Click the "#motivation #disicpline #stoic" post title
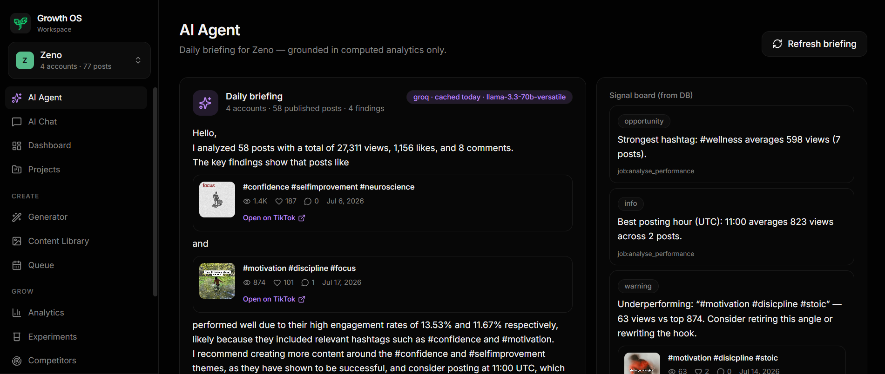 click(x=723, y=358)
